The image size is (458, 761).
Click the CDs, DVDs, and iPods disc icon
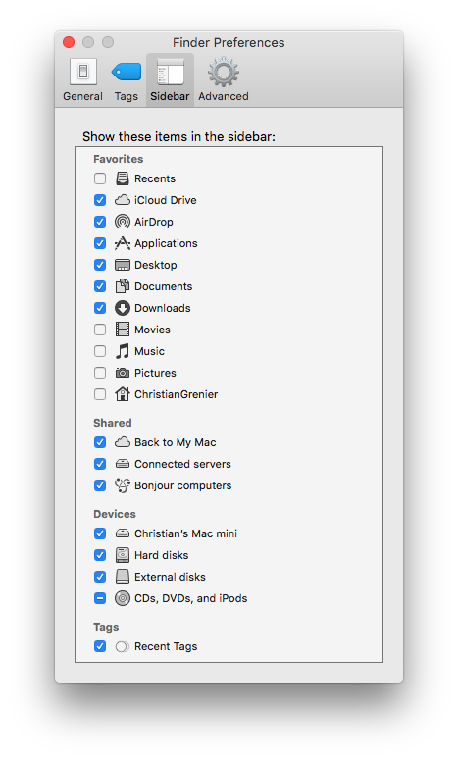(123, 598)
